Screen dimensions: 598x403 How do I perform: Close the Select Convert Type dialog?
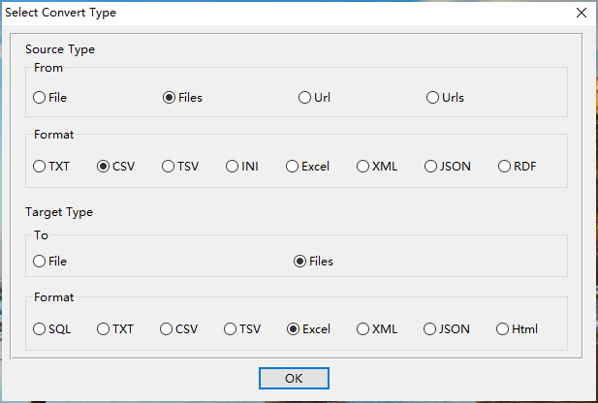581,13
